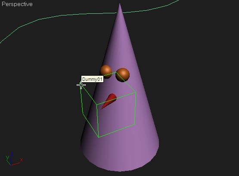Screen dimensions: 239x176
Task: Click the spline where it crosses the cone
Action: click(120, 12)
